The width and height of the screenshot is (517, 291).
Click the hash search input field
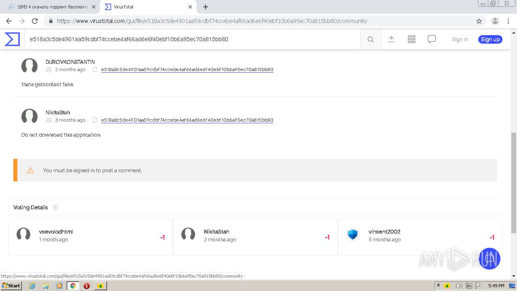pos(192,39)
